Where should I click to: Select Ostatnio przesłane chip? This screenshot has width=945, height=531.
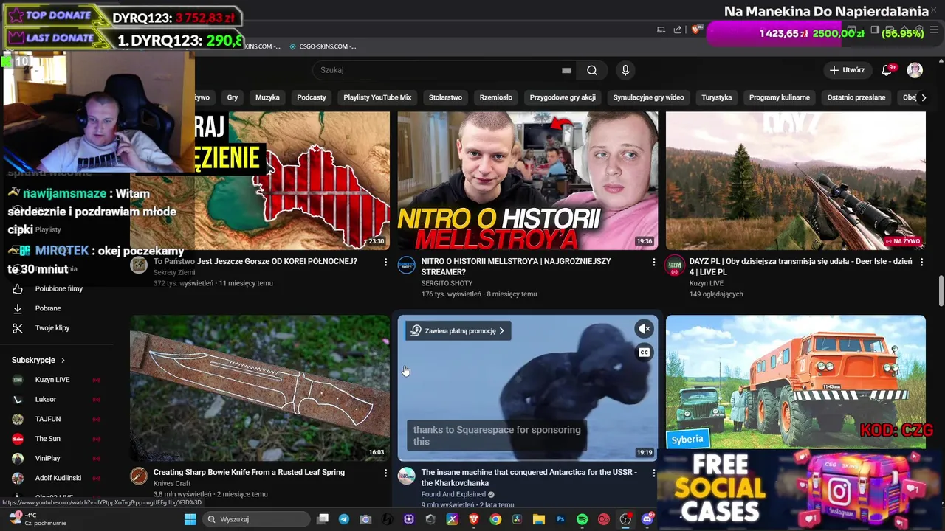point(856,97)
